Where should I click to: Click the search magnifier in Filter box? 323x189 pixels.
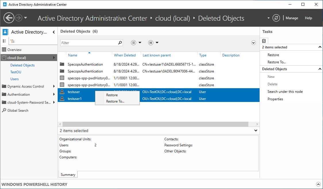pyautogui.click(x=120, y=43)
